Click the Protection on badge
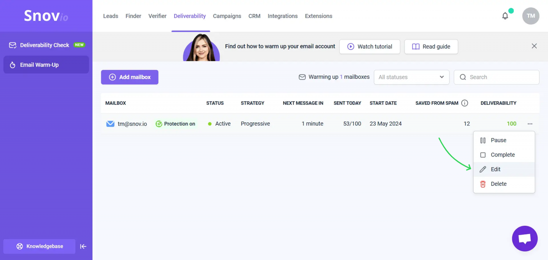Screen dimensions: 548x260 tap(176, 124)
